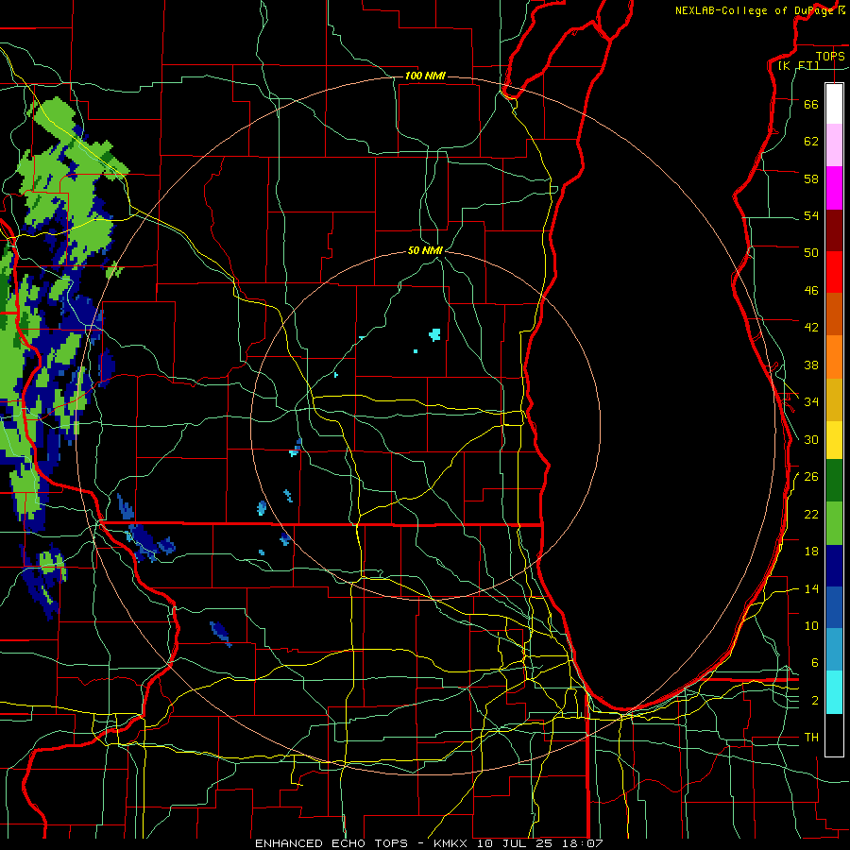Image resolution: width=850 pixels, height=850 pixels.
Task: Click the light pink legend swatch
Action: click(x=834, y=145)
